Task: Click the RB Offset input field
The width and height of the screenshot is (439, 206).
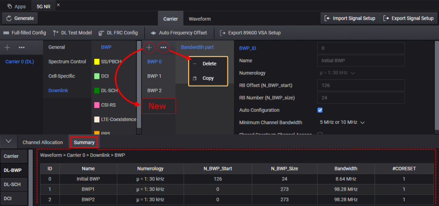Action: click(361, 85)
